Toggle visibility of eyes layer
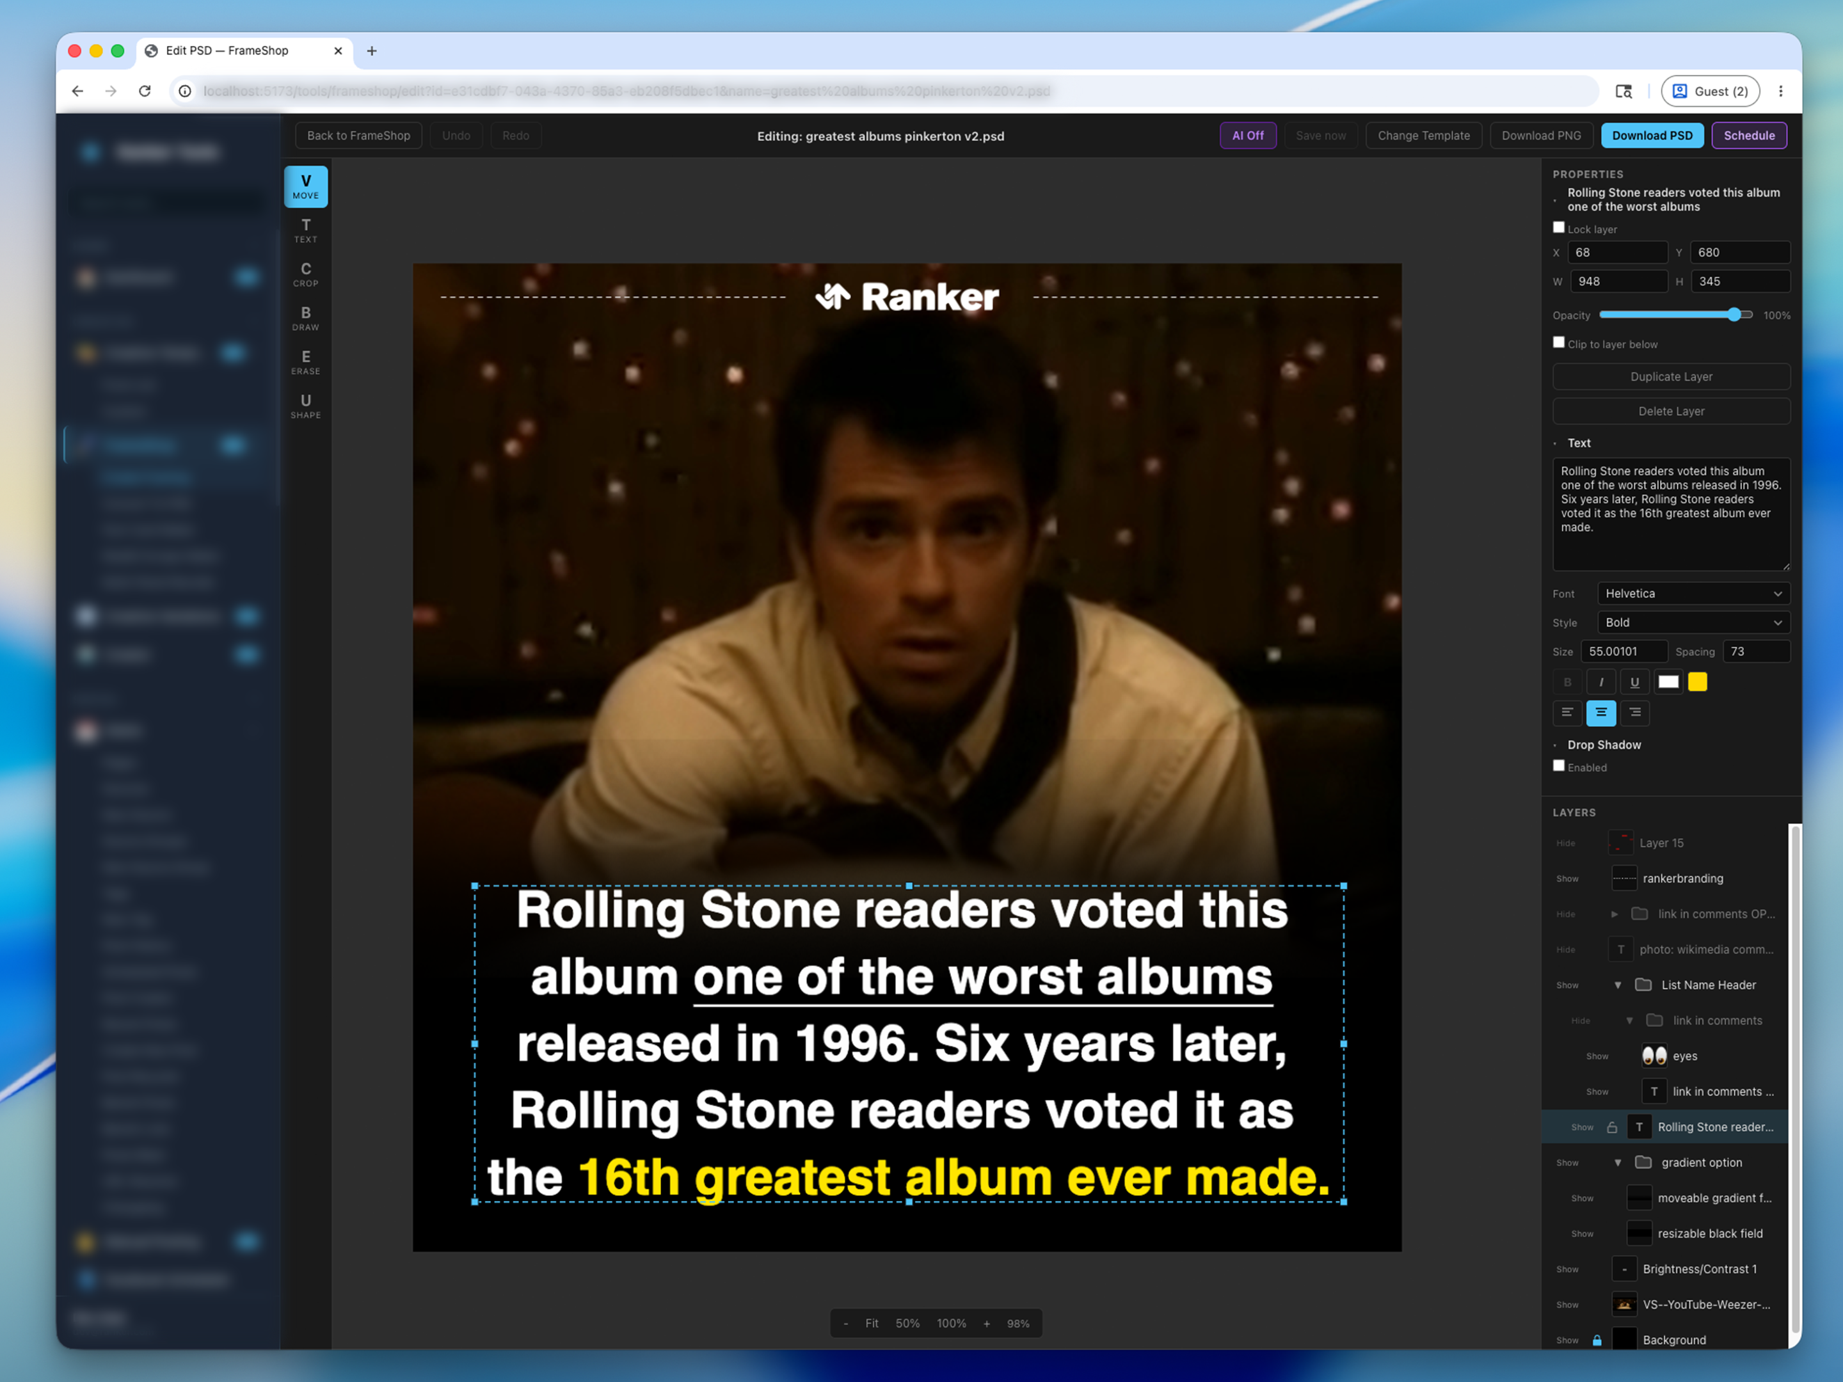This screenshot has height=1382, width=1843. 1597,1056
